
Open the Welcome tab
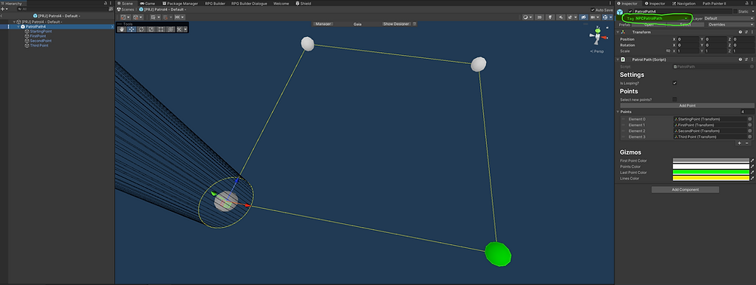[x=281, y=3]
